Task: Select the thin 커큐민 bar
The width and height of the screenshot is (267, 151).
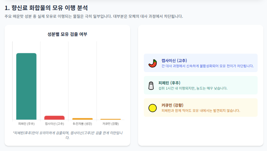Action: (111, 119)
